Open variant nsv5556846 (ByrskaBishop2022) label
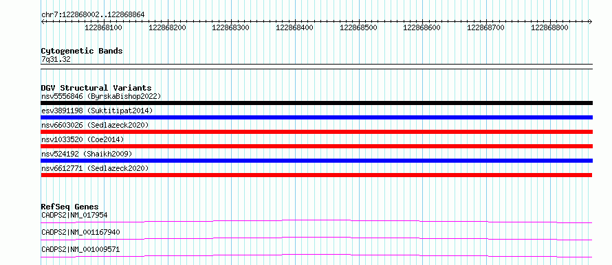Screen dimensions: 612x265 coord(101,96)
